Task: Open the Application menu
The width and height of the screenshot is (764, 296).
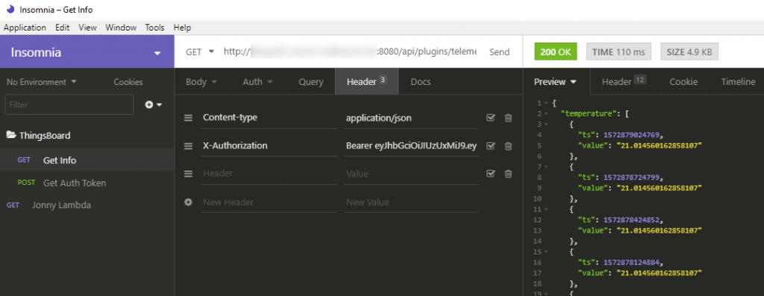Action: (x=25, y=28)
